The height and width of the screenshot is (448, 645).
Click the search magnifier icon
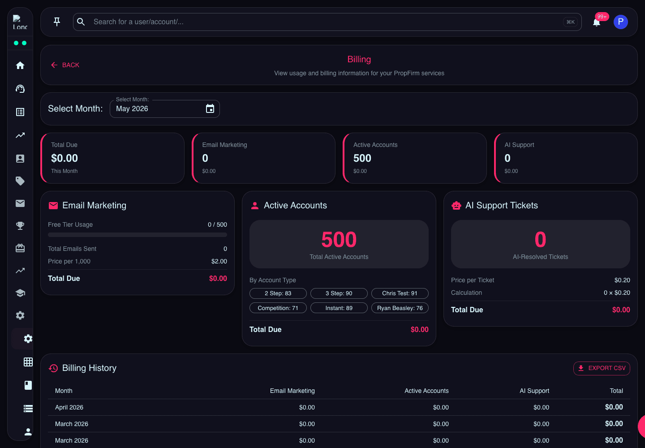(81, 22)
